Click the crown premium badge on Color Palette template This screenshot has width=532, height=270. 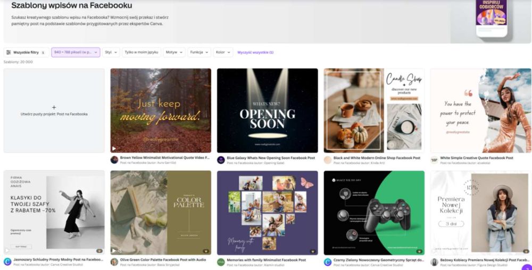tap(206, 251)
